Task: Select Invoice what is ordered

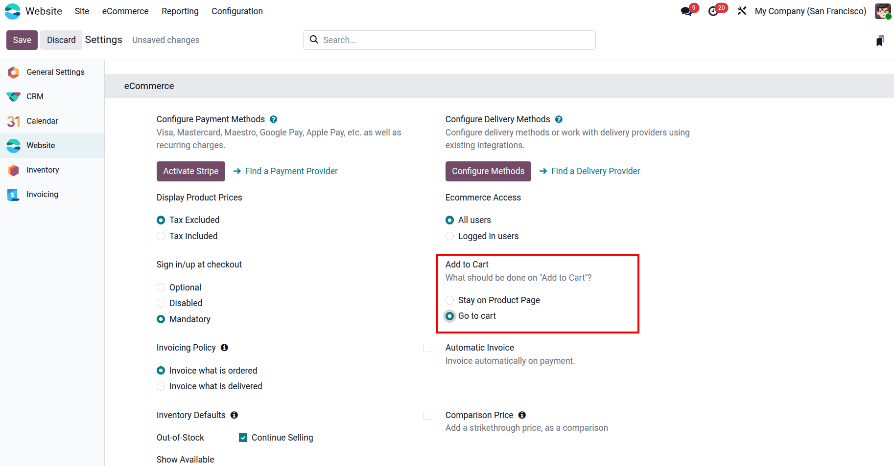Action: (161, 371)
